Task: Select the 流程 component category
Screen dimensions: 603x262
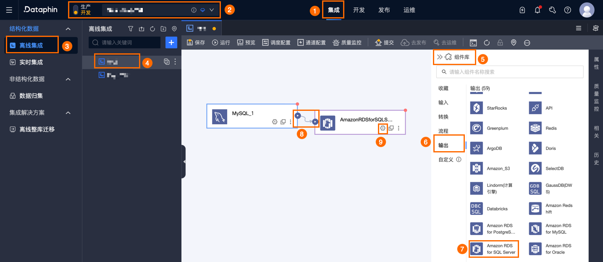Action: pos(443,131)
